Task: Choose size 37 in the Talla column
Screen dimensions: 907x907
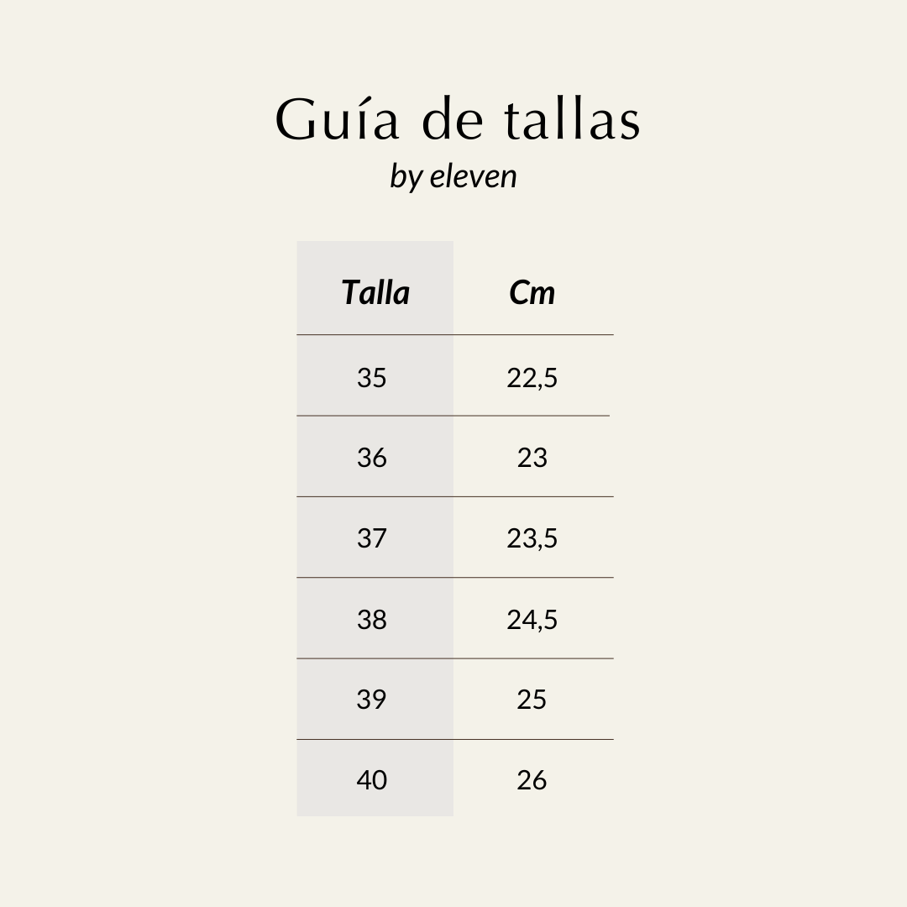Action: click(x=372, y=537)
